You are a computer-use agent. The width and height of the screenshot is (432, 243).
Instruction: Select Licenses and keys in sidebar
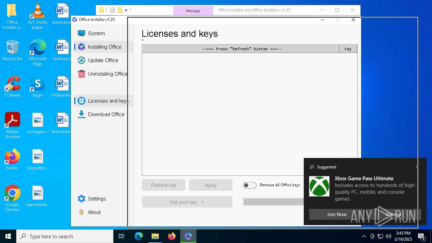(104, 101)
